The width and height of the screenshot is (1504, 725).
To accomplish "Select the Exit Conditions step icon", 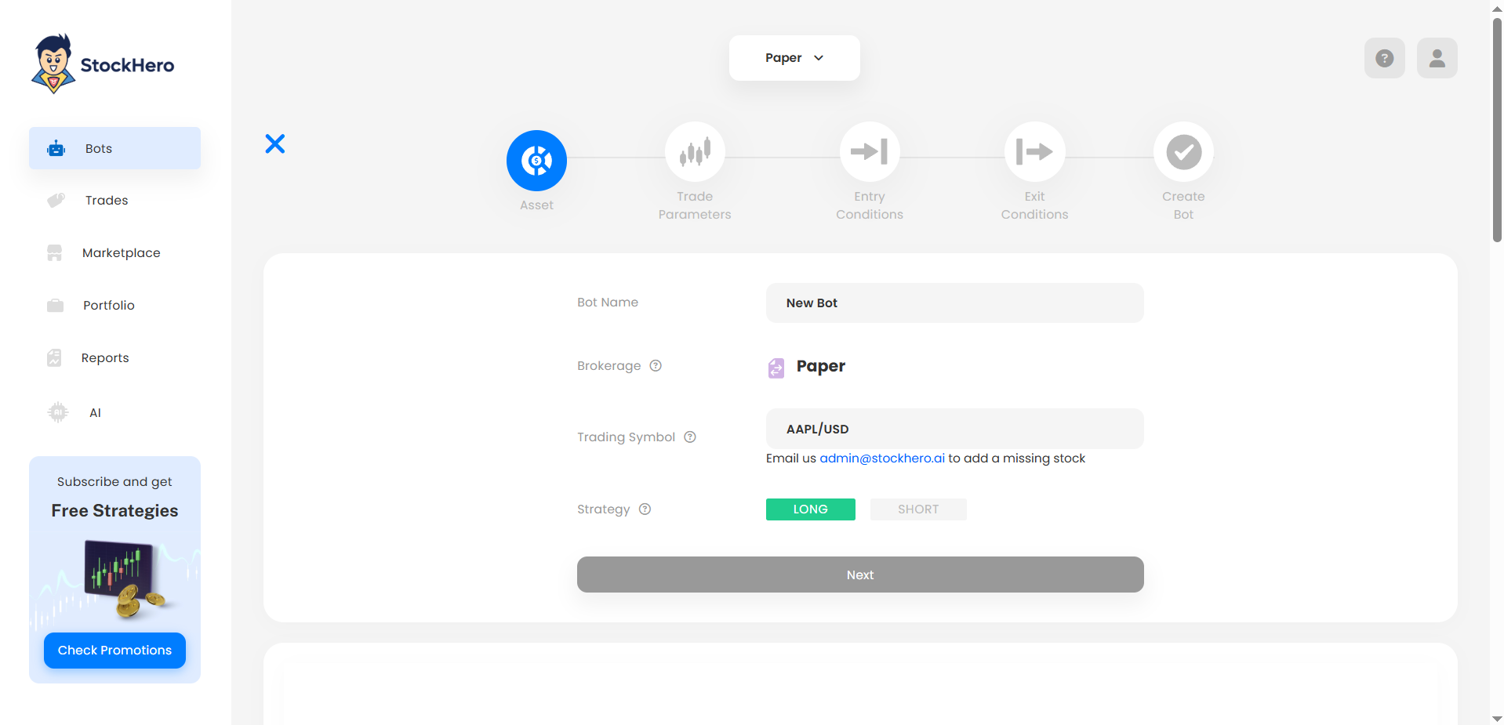I will click(x=1034, y=151).
